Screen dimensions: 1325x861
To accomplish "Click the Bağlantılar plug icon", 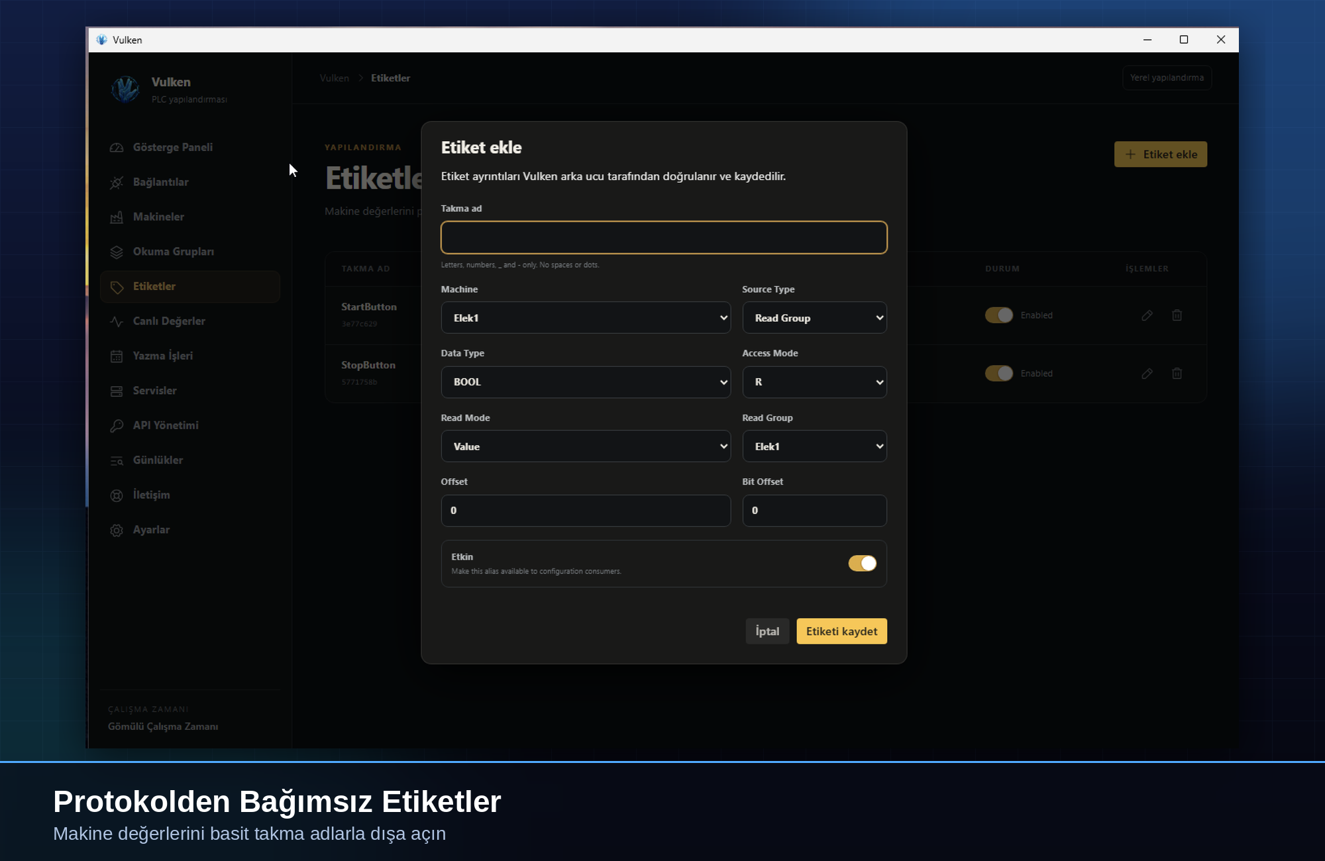I will click(117, 182).
